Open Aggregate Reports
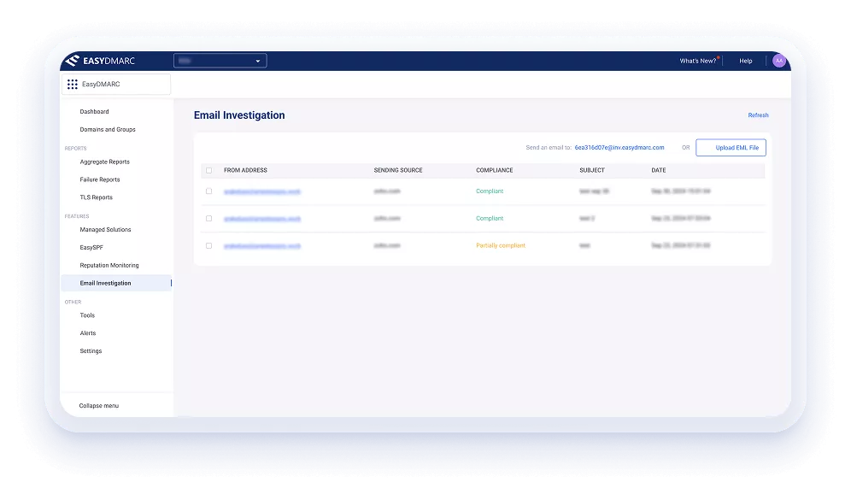The height and width of the screenshot is (494, 851). click(106, 162)
